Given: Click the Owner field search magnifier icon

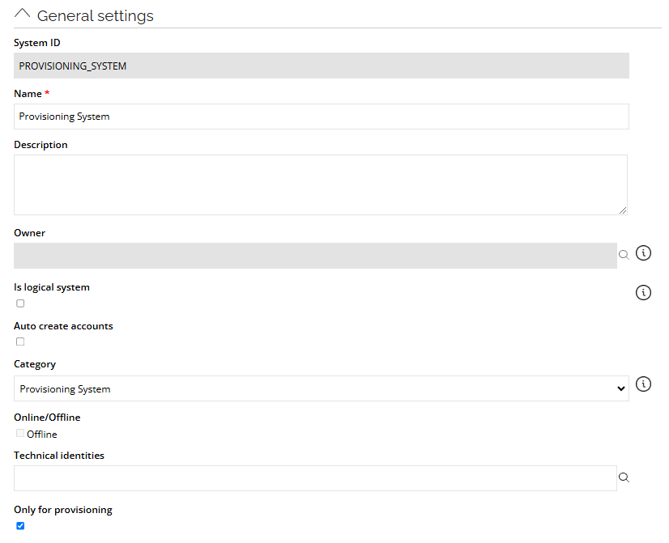Looking at the screenshot, I should pyautogui.click(x=624, y=255).
